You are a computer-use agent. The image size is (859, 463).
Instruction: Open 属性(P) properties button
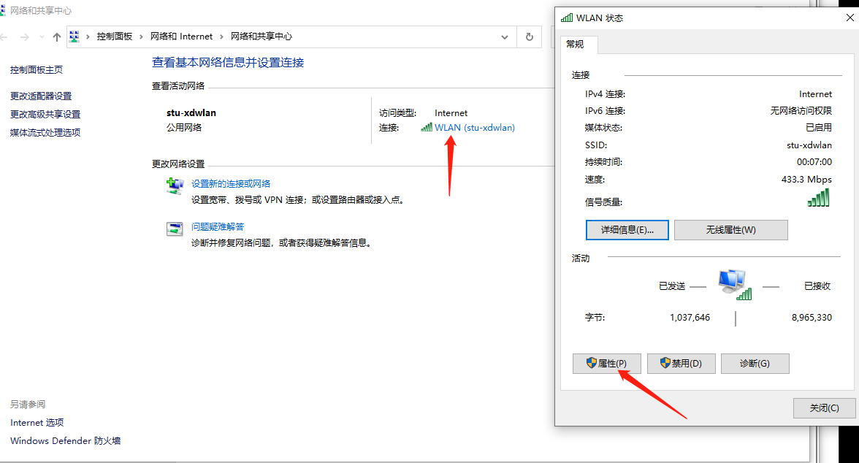tap(606, 363)
